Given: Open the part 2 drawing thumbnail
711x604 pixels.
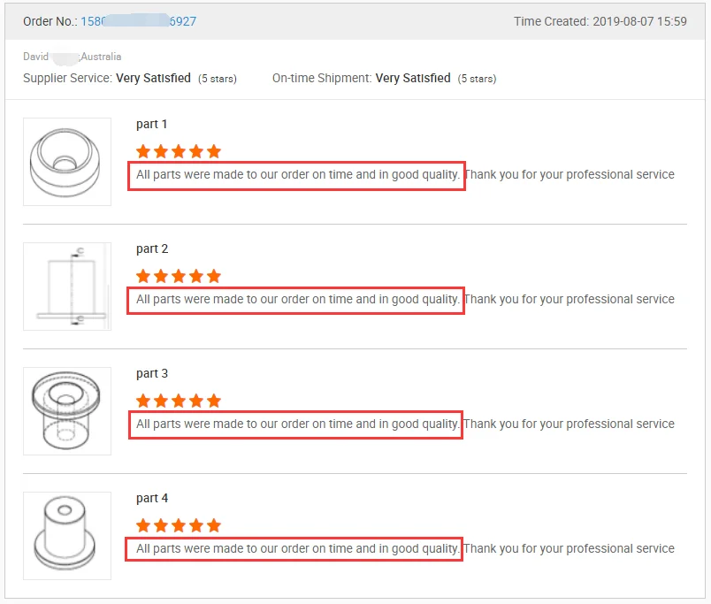Looking at the screenshot, I should point(67,287).
